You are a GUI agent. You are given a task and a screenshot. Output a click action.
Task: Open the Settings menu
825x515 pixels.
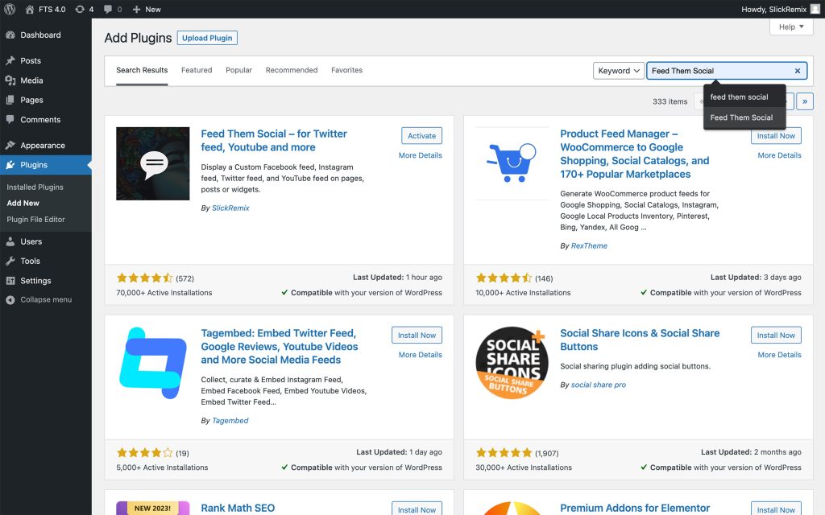[x=46, y=281]
